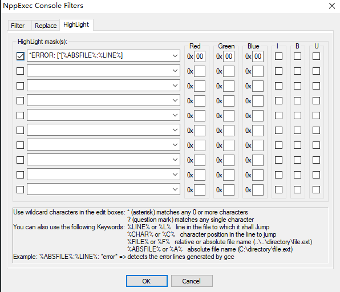This screenshot has width=340, height=292.
Task: Open the sixth mask combo box arrow
Action: tap(175, 130)
